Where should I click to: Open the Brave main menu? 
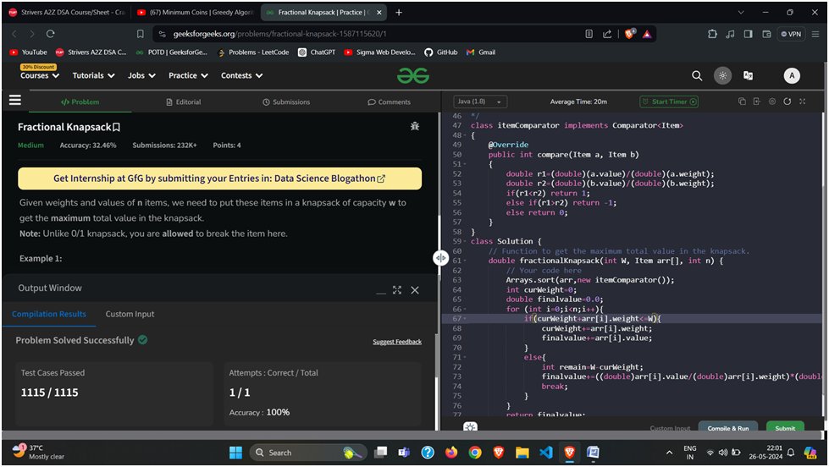(x=815, y=34)
